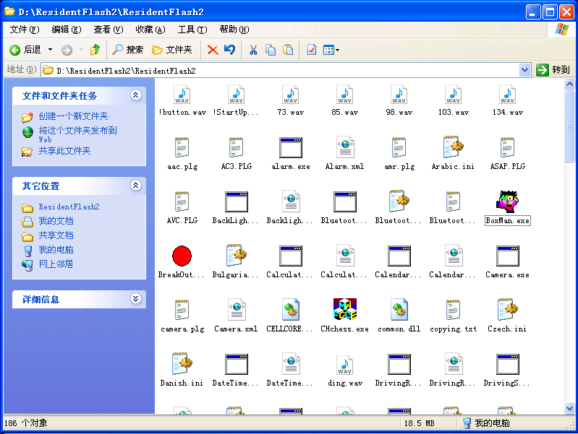
Task: Click 共享此文件夹 link
Action: click(x=64, y=151)
